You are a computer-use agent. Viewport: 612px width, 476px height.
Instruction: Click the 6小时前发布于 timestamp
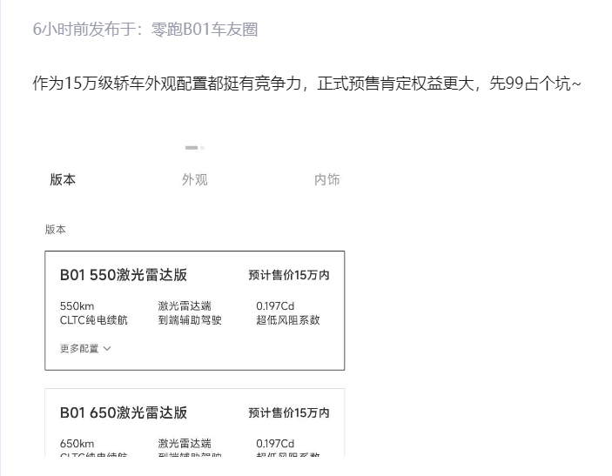pyautogui.click(x=88, y=30)
